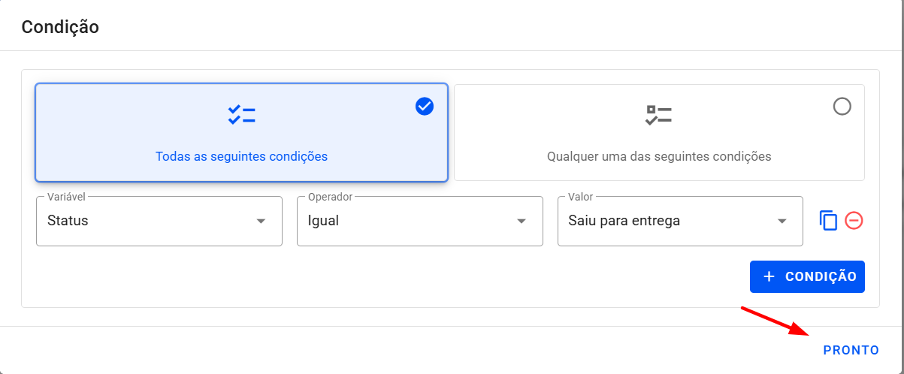The width and height of the screenshot is (904, 374).
Task: Click the duplicate condition copy icon
Action: [828, 221]
